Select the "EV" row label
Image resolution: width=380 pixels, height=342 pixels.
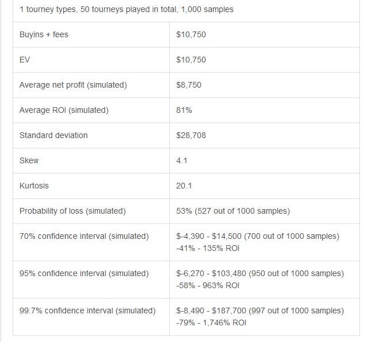[25, 60]
